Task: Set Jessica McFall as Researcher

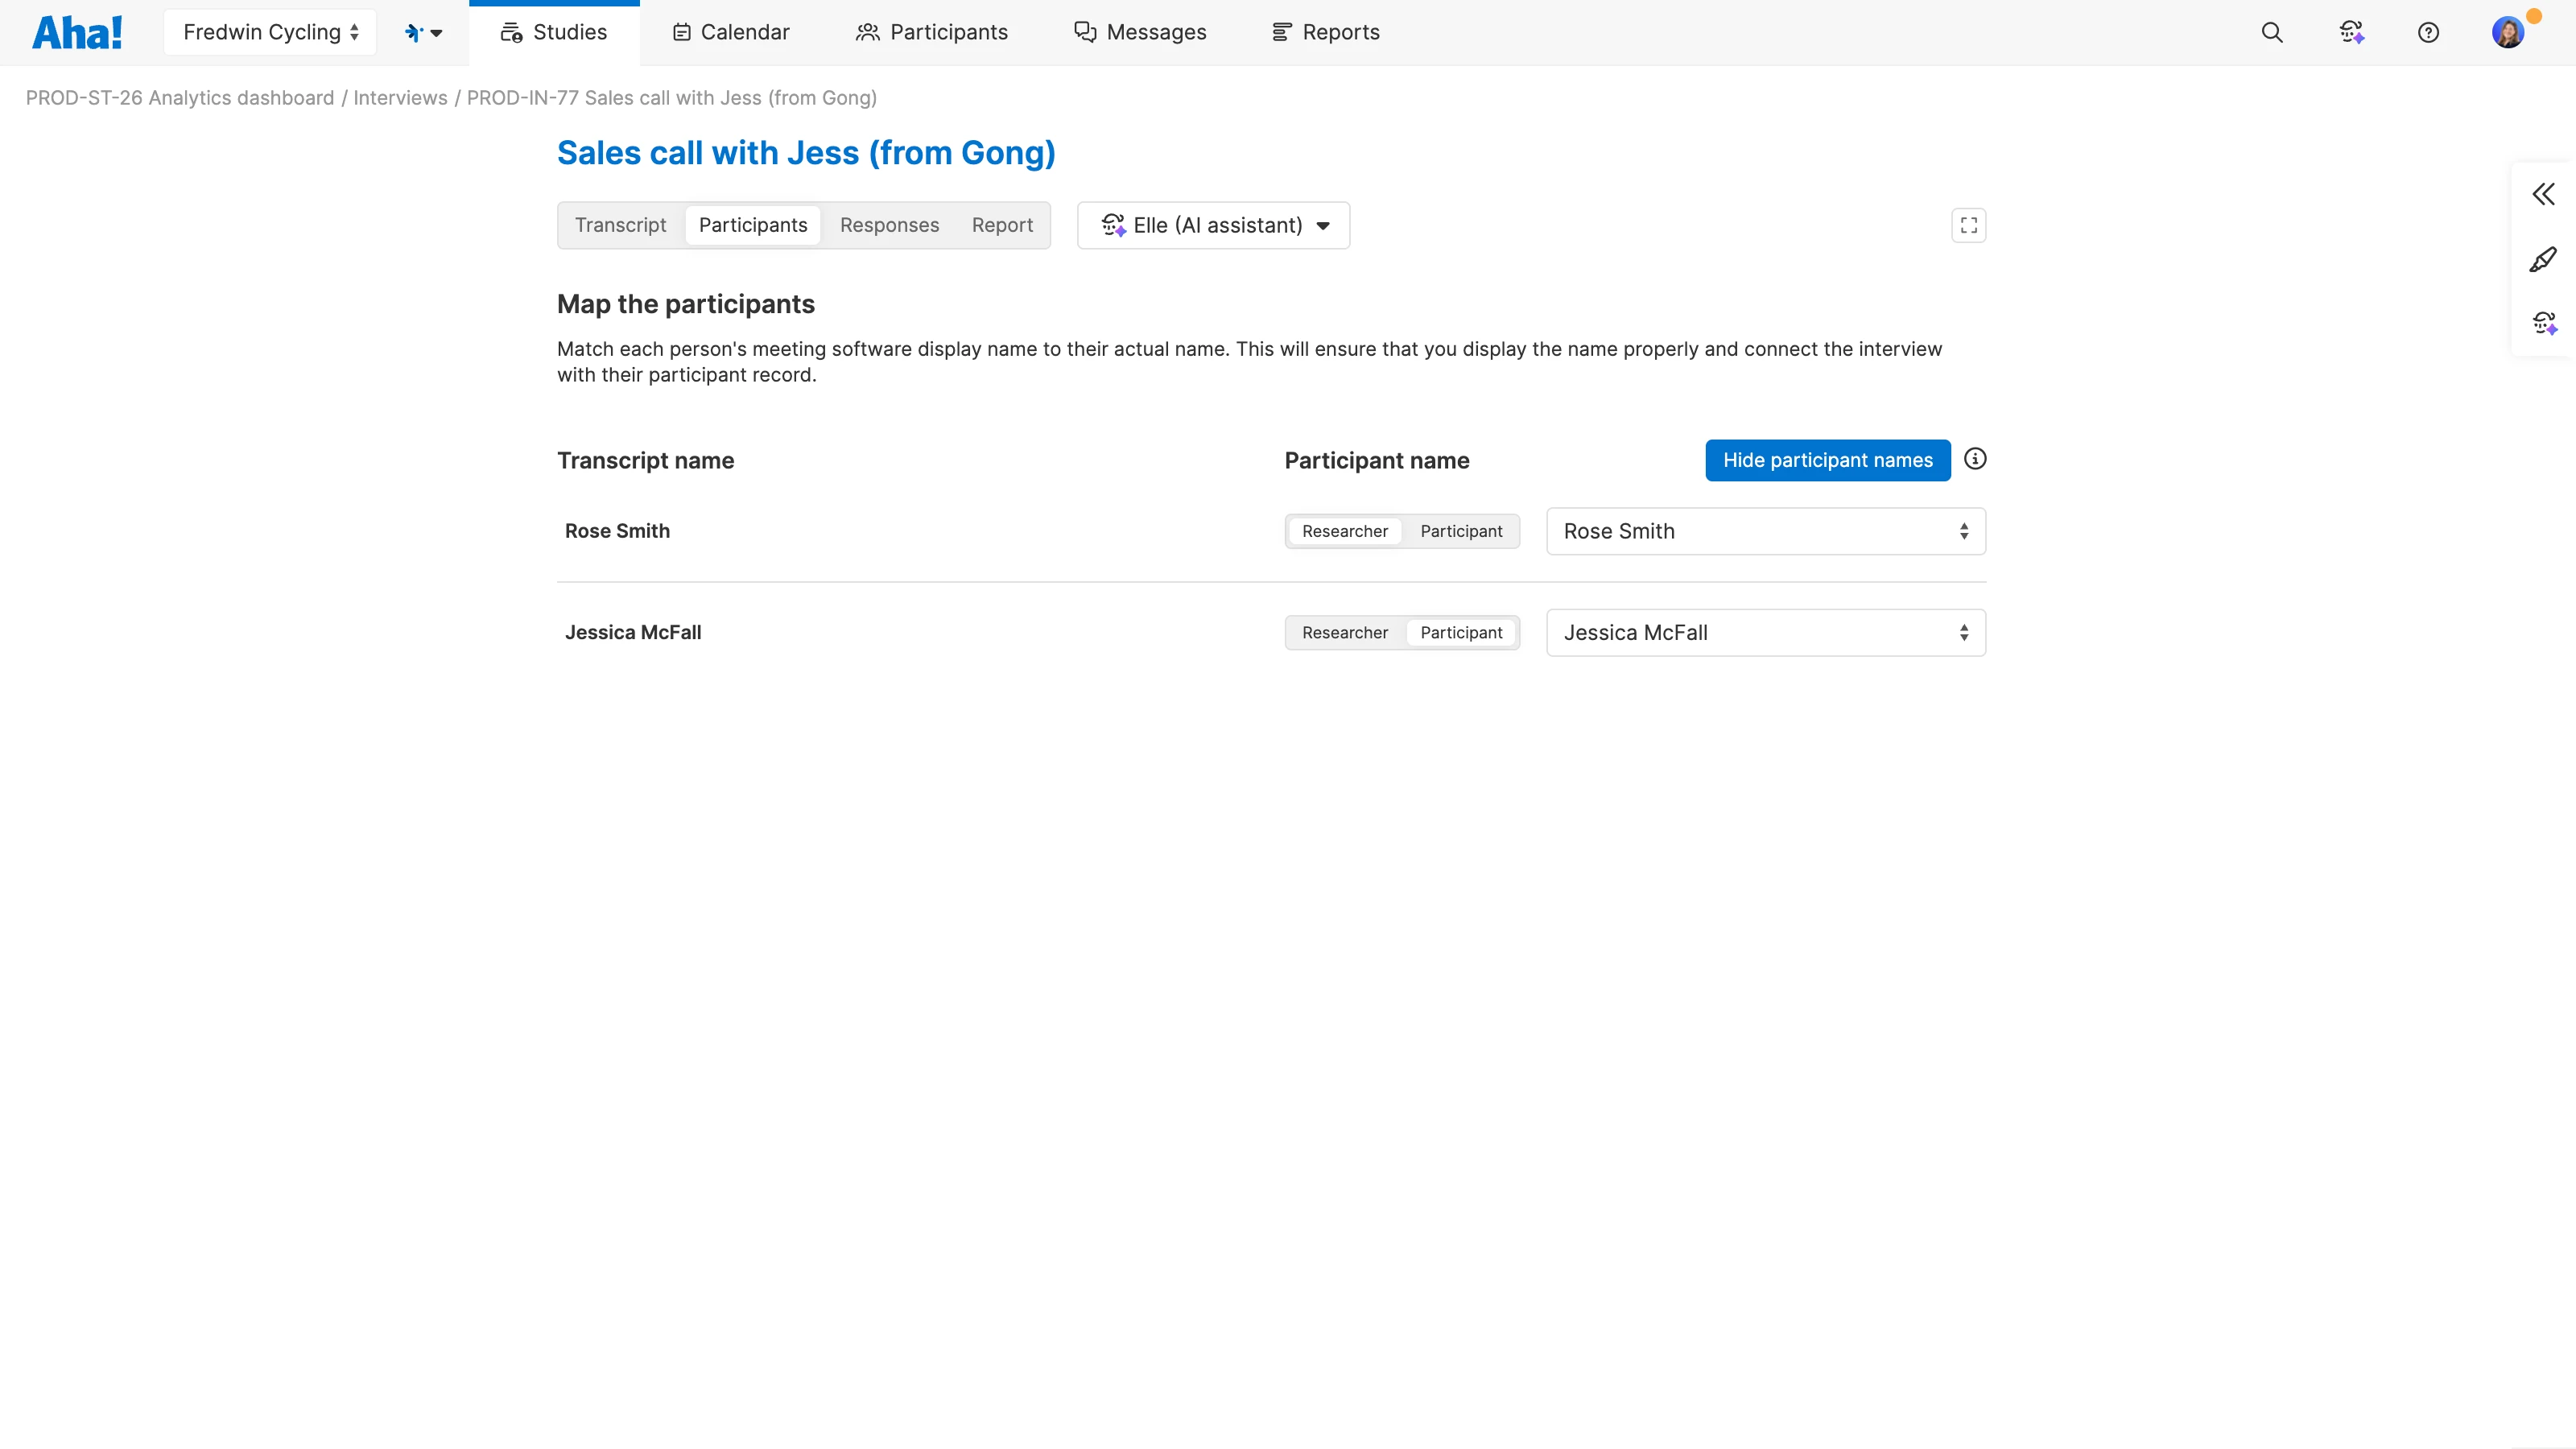Action: tap(1344, 632)
